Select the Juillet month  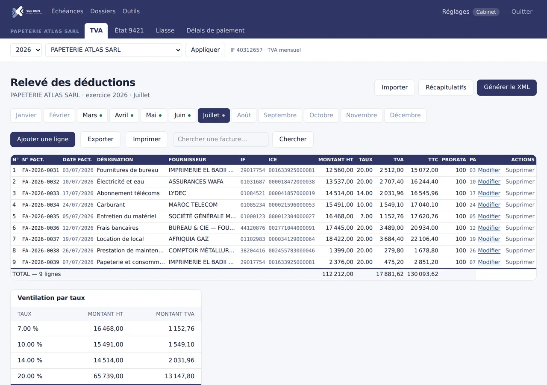(x=214, y=115)
